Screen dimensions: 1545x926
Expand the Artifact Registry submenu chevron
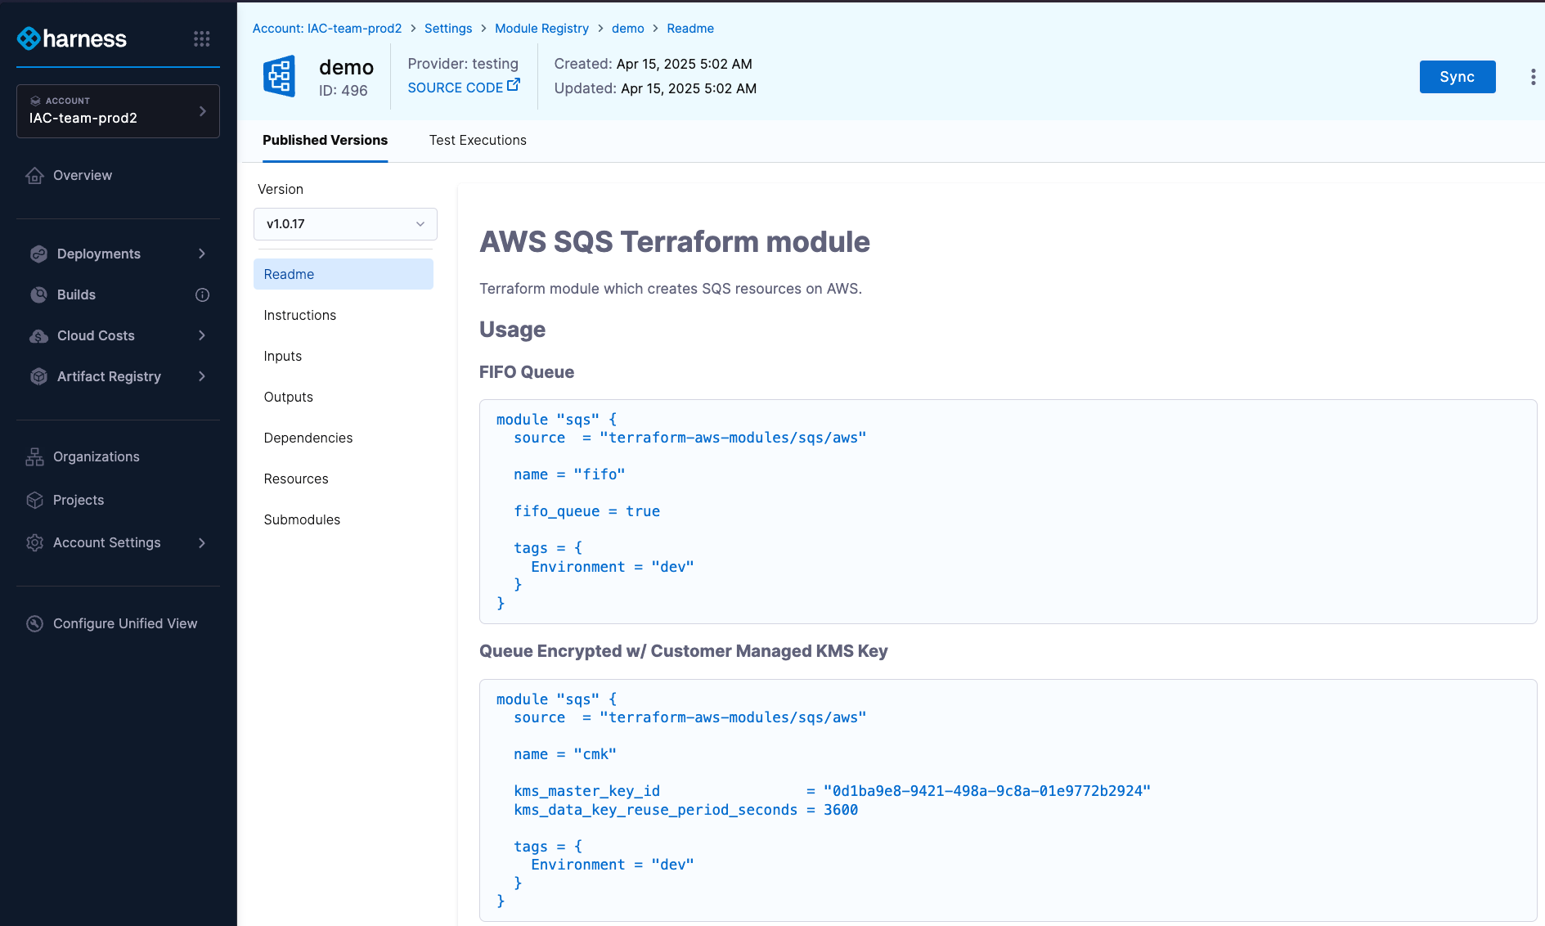click(202, 376)
